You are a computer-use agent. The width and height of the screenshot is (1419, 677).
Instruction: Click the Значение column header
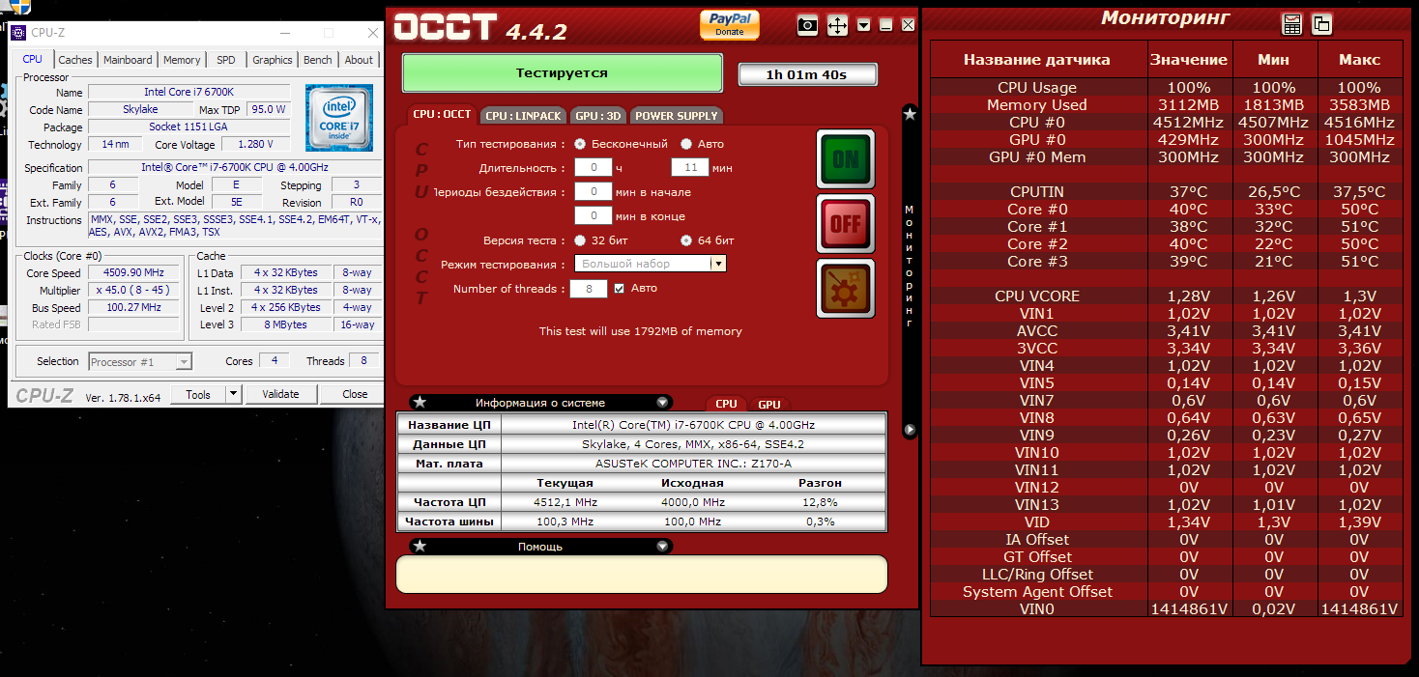pos(1189,60)
